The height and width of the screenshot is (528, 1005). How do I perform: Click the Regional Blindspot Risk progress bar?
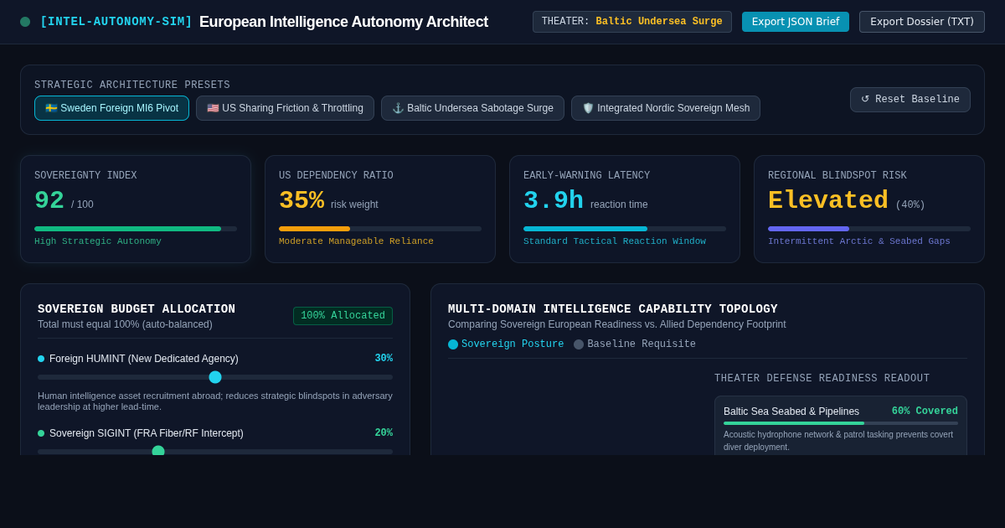(869, 229)
